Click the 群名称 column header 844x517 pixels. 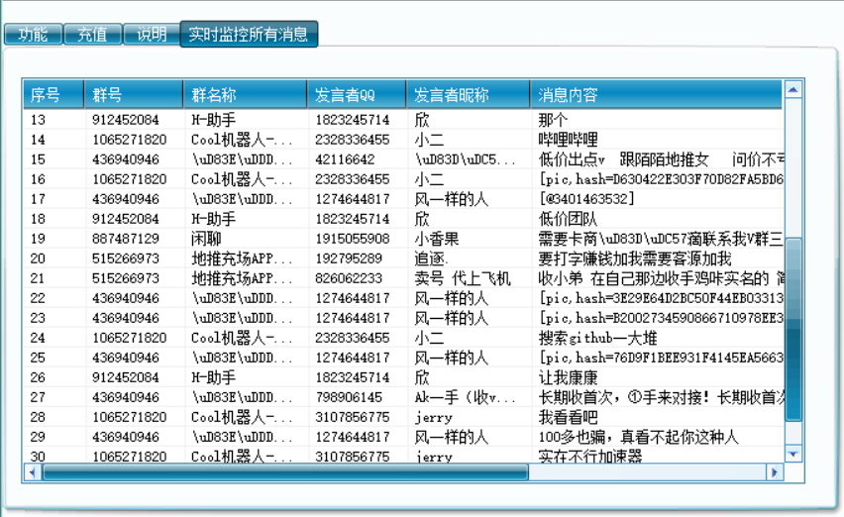pyautogui.click(x=245, y=95)
